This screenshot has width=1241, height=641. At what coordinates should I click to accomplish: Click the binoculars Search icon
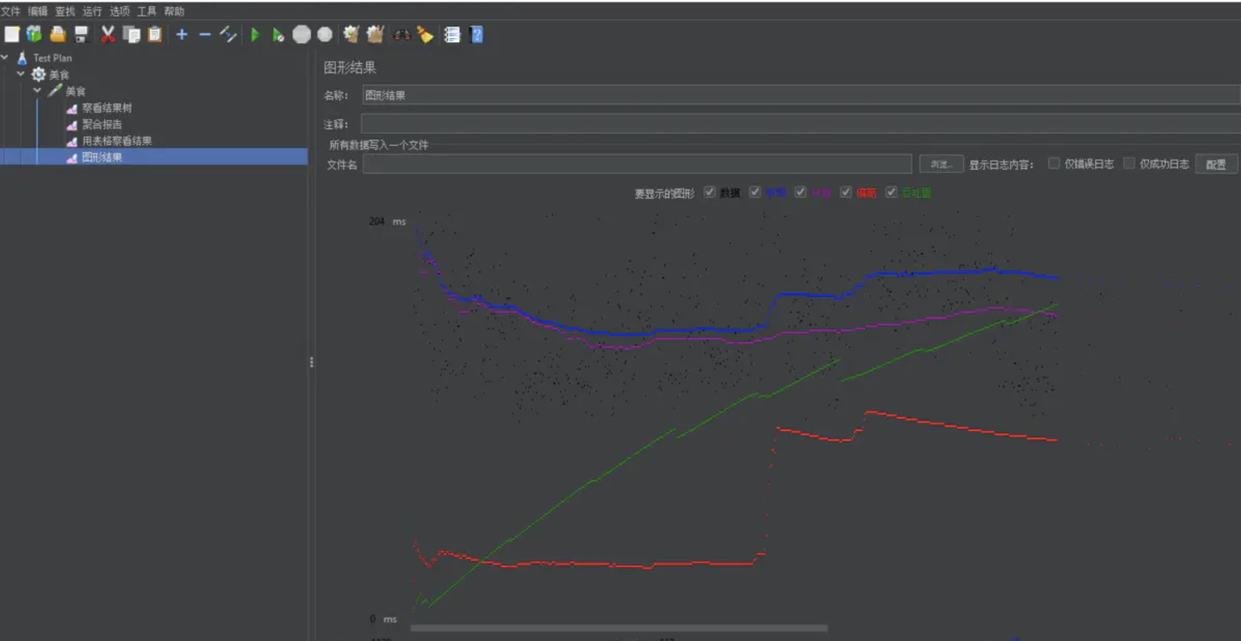(402, 35)
